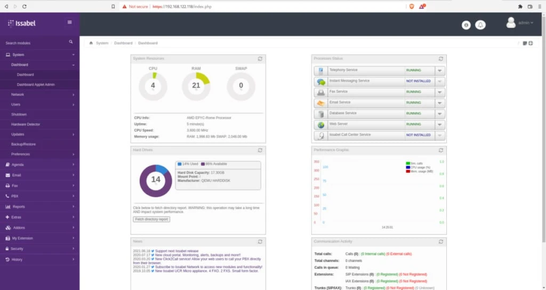The height and width of the screenshot is (290, 546).
Task: Select Hardware Detector in sidebar
Action: [26, 124]
